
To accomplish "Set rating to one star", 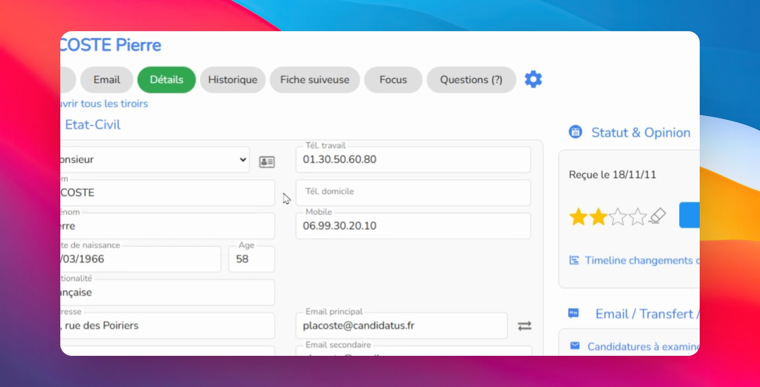I will point(578,217).
